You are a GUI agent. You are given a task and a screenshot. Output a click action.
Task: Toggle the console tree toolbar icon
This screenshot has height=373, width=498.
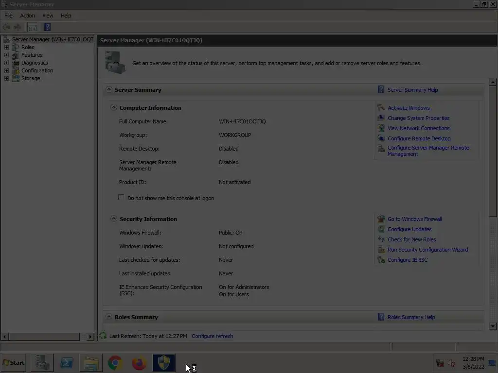point(33,27)
